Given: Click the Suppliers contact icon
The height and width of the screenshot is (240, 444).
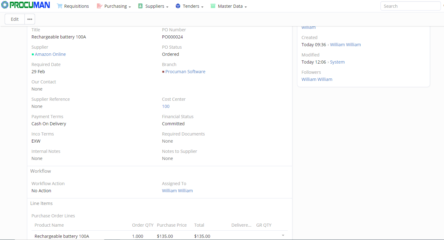Looking at the screenshot, I should 140,6.
